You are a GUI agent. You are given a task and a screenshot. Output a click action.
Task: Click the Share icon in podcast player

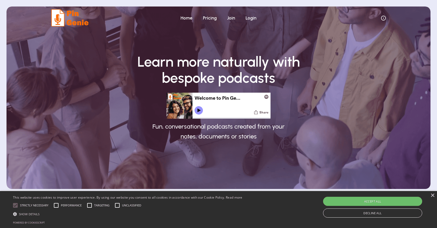tap(256, 112)
